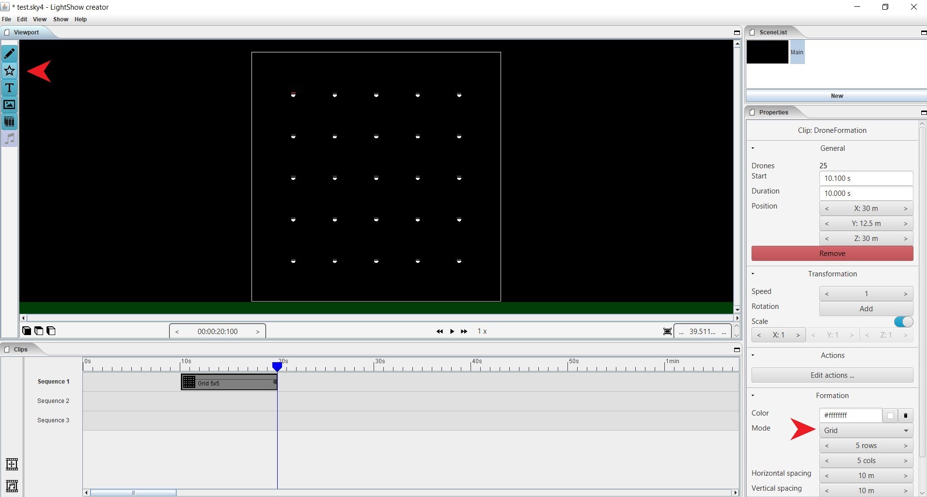Click the Grid 5x5 clip icon

click(189, 382)
